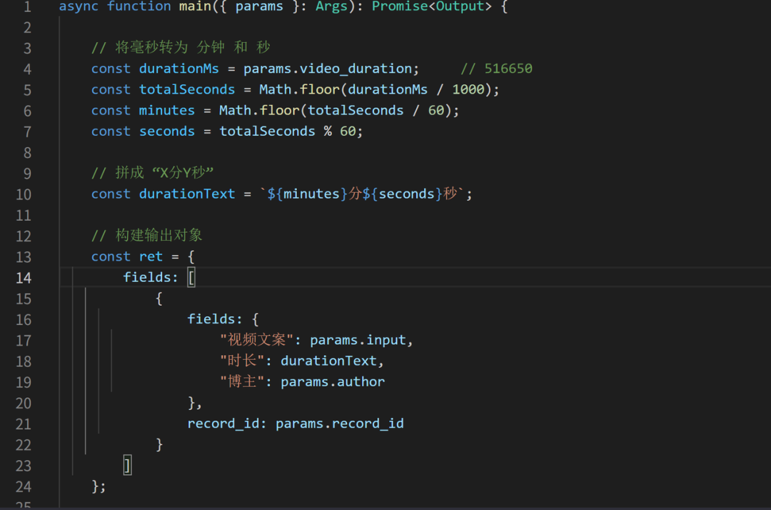
Task: Click "minutes" variable declared on line 6
Action: point(166,110)
